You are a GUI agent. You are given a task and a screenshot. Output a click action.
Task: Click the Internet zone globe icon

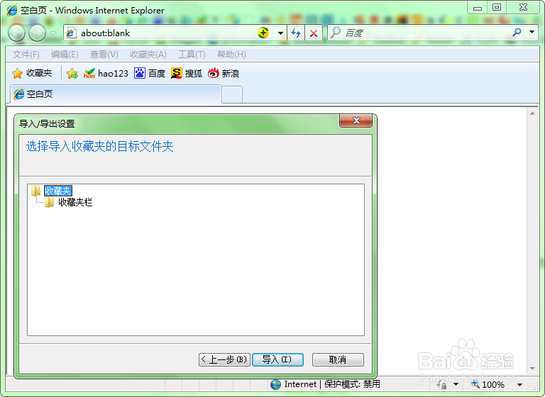(x=275, y=384)
